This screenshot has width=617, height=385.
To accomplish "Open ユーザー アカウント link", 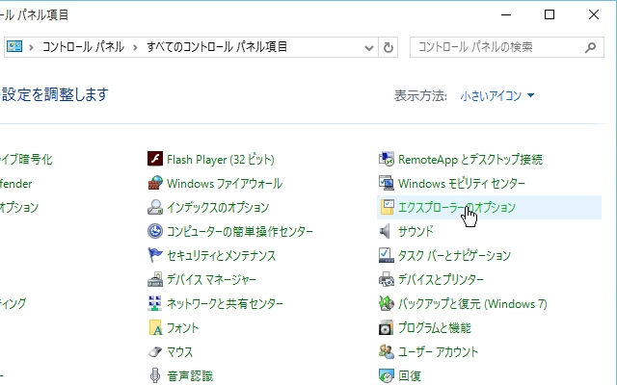I will click(438, 351).
